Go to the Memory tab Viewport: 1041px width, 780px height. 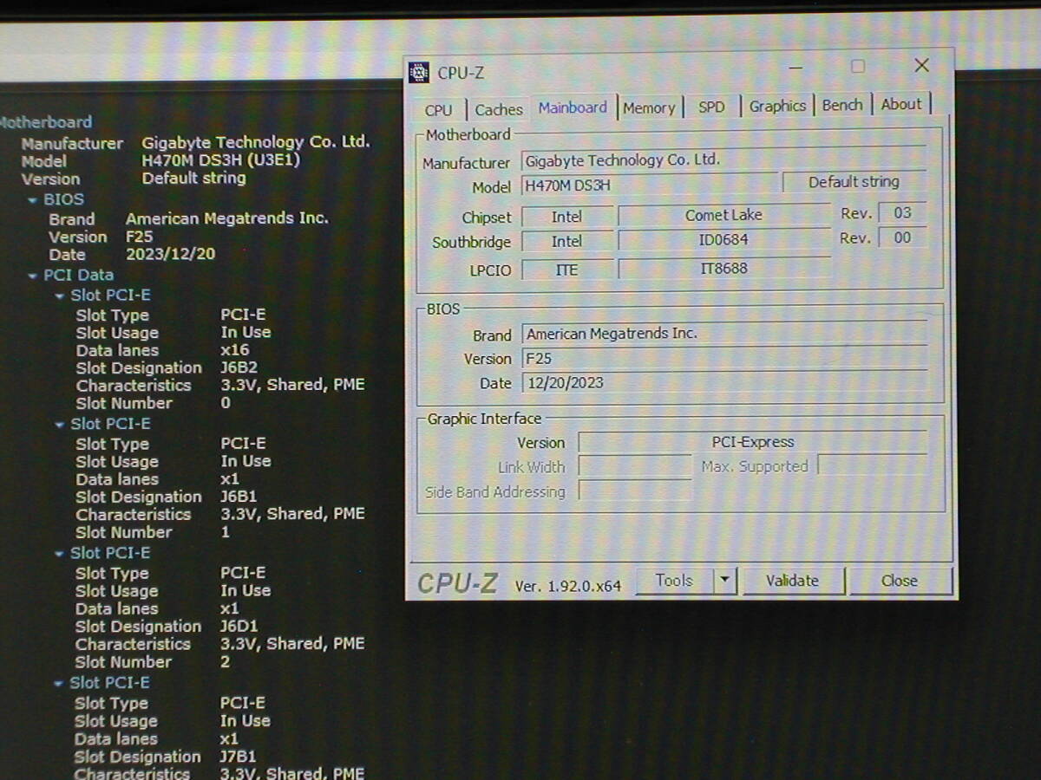[x=649, y=107]
